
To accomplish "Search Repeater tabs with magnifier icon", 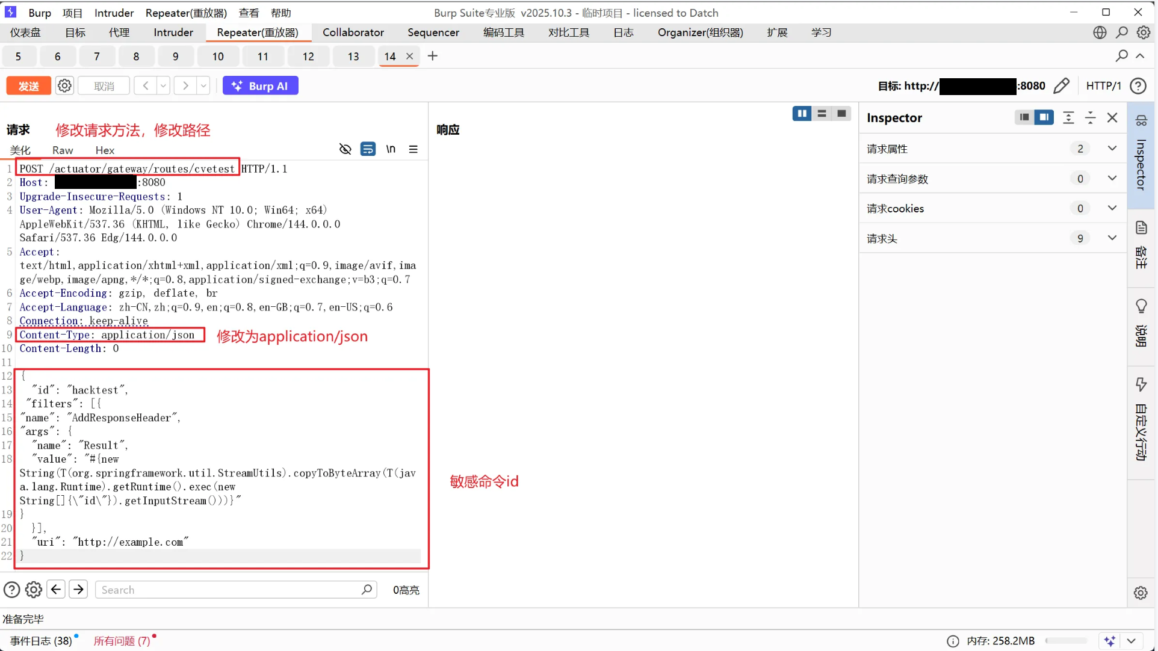I will pos(1121,56).
